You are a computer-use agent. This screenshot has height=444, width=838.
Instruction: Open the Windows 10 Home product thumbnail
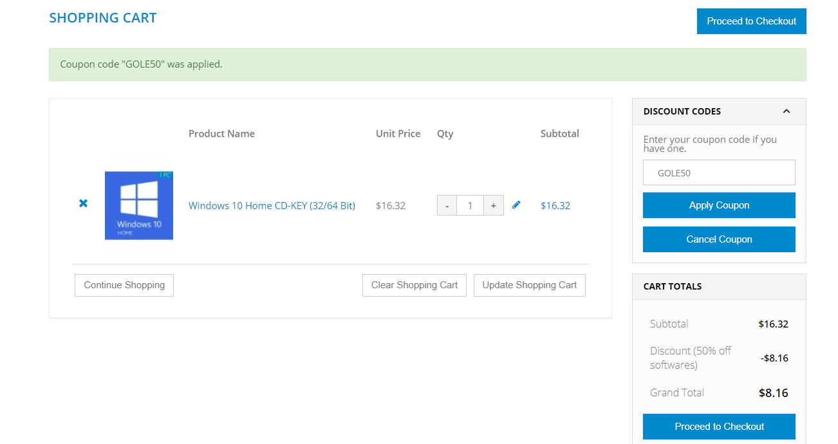(x=139, y=205)
